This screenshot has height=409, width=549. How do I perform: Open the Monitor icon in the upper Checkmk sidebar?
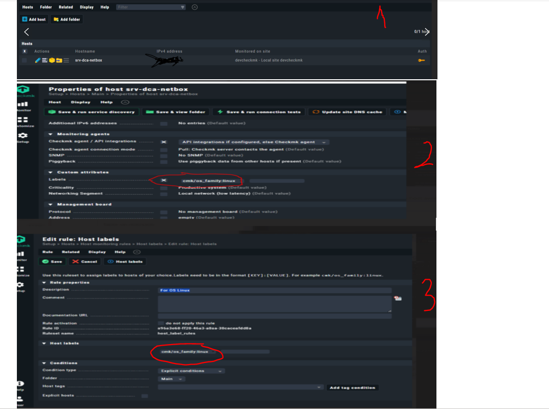(x=23, y=105)
